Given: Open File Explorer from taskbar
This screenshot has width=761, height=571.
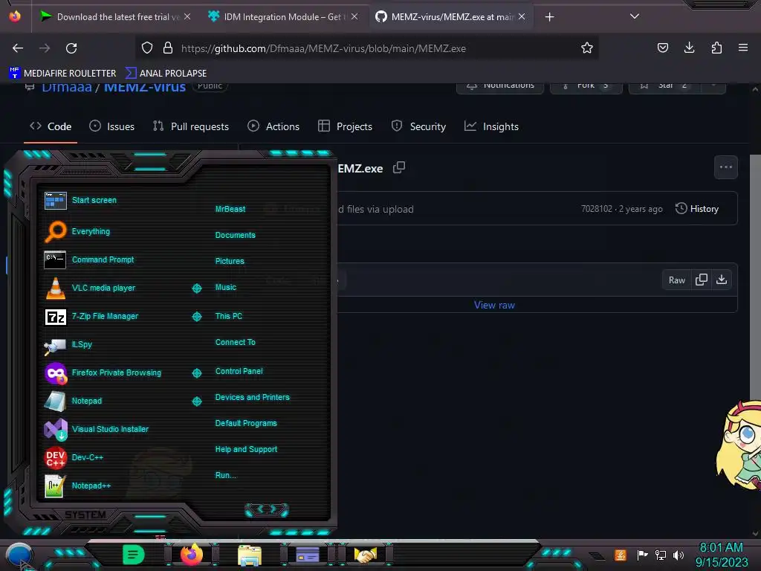Looking at the screenshot, I should point(250,555).
